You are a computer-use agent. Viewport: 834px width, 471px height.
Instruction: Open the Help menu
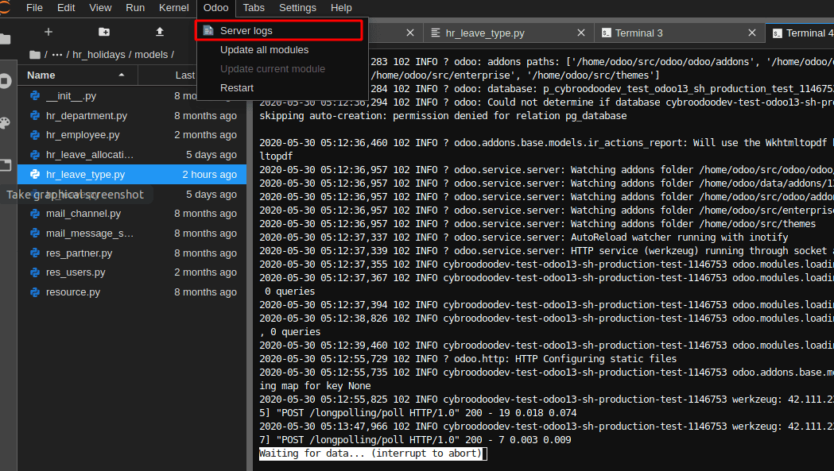click(341, 8)
